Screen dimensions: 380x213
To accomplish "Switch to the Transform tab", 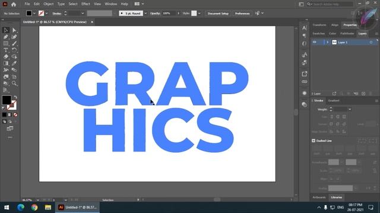I will [x=319, y=25].
